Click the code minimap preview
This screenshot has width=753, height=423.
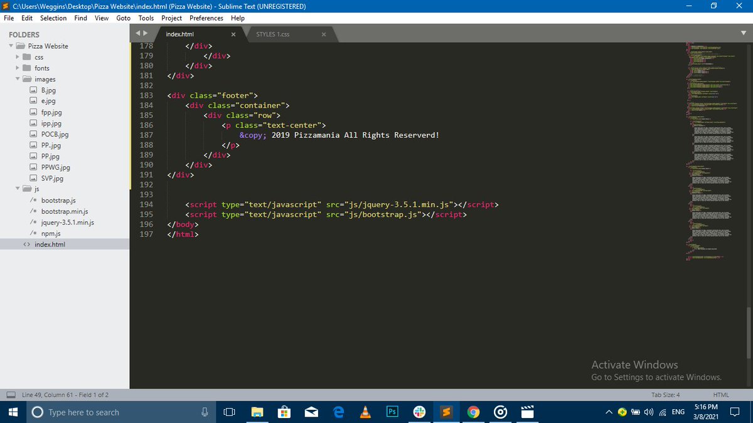[712, 150]
